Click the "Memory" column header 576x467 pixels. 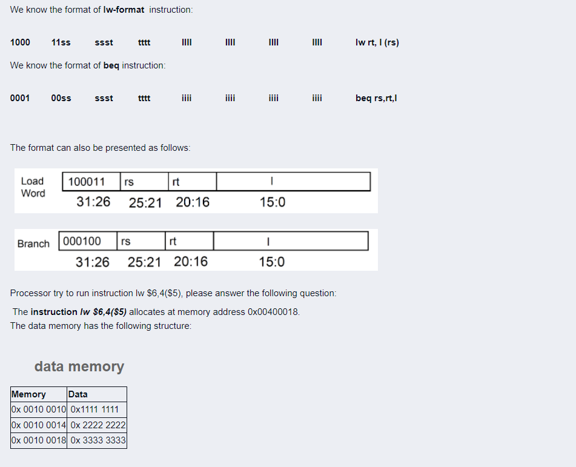(27, 394)
